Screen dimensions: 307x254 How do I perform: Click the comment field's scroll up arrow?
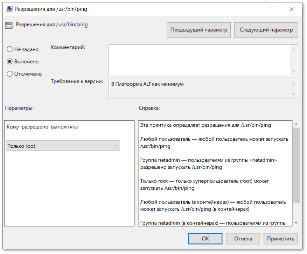click(x=293, y=49)
